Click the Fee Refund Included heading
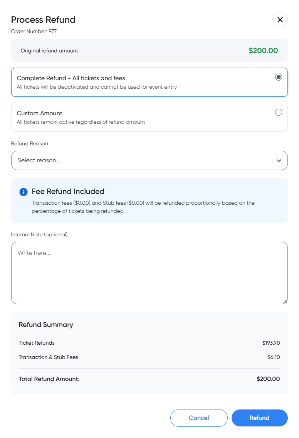Viewport: 299px width, 438px height. point(68,191)
